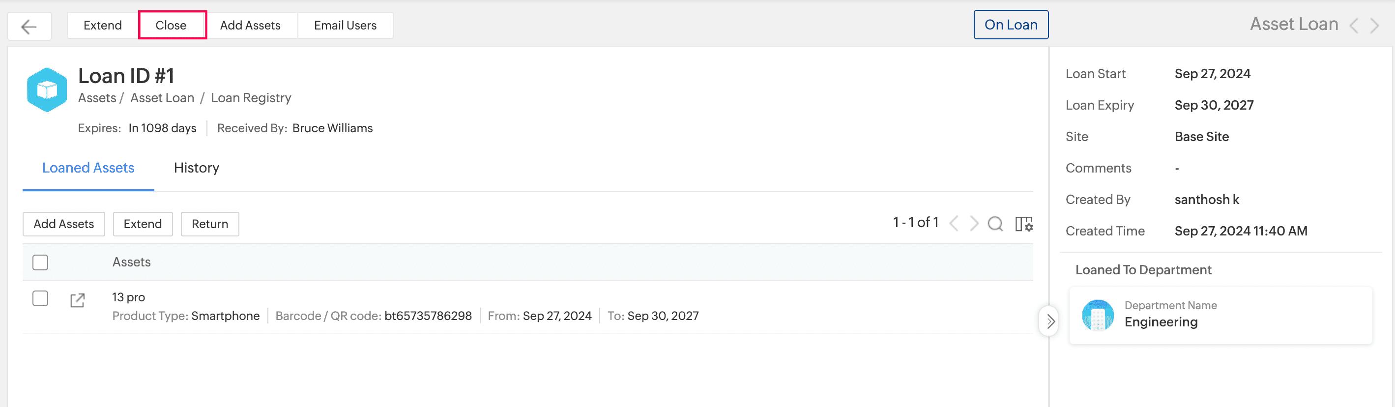Collapse the right details panel arrow
The height and width of the screenshot is (407, 1395).
1050,321
